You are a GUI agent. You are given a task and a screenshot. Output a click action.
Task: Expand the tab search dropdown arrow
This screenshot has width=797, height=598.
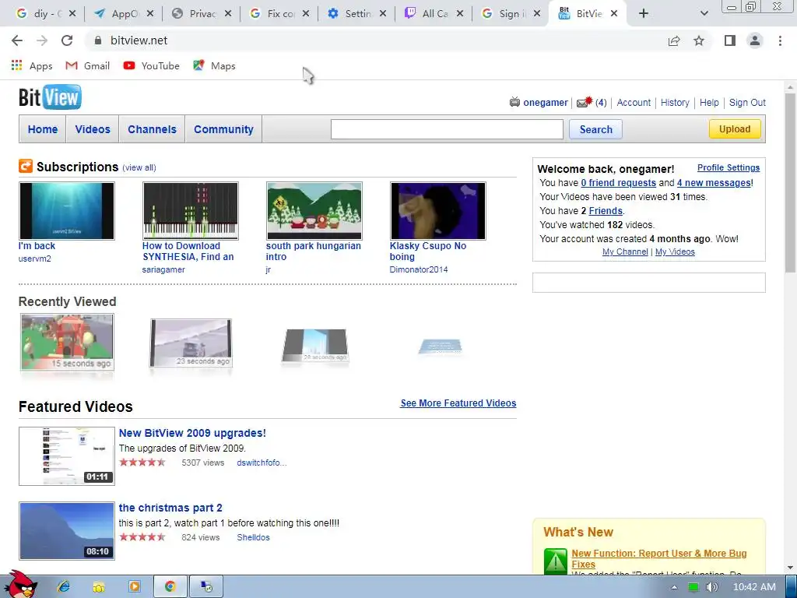(704, 14)
